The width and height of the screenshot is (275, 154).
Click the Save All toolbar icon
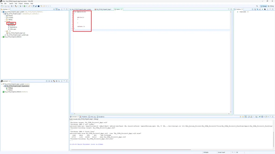pyautogui.click(x=8, y=6)
